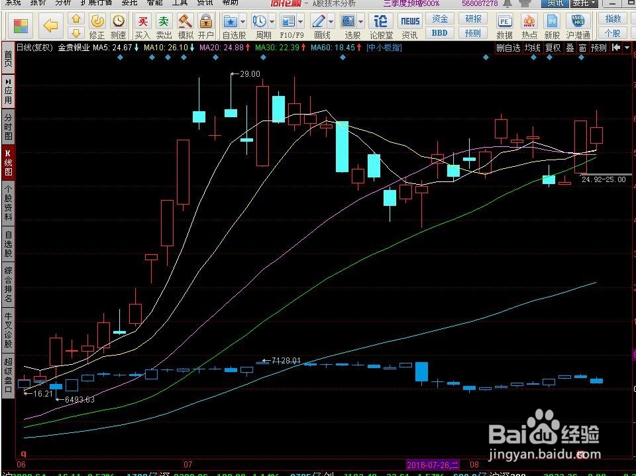Click the 指数 index button
This screenshot has width=636, height=476.
point(612,19)
